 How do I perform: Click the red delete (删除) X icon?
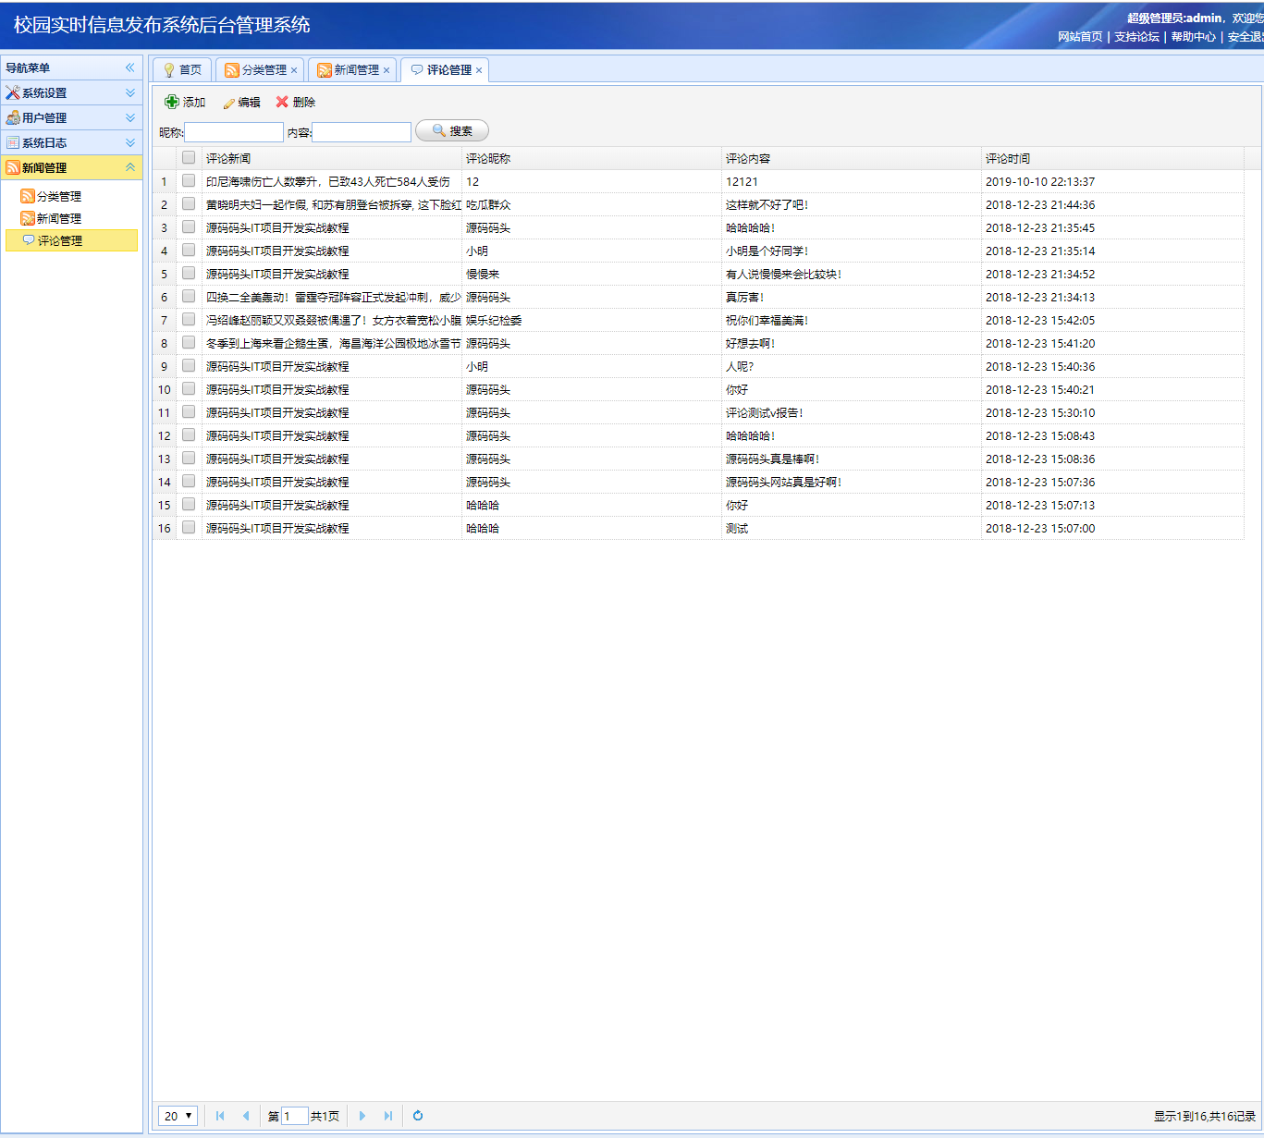pyautogui.click(x=282, y=102)
